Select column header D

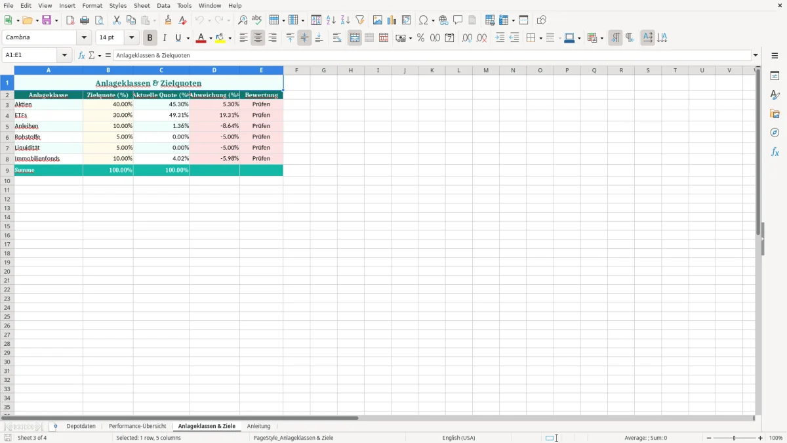click(214, 70)
